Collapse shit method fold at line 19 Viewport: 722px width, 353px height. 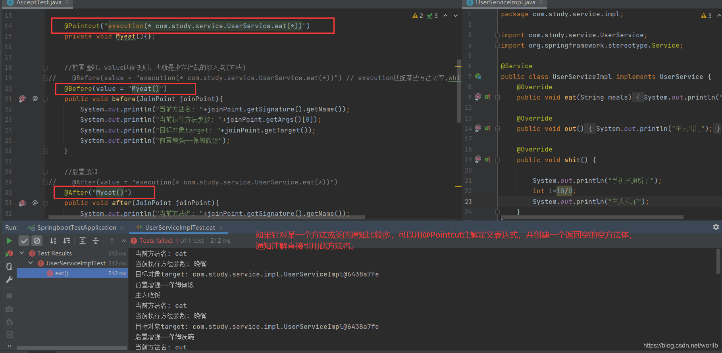tap(497, 160)
